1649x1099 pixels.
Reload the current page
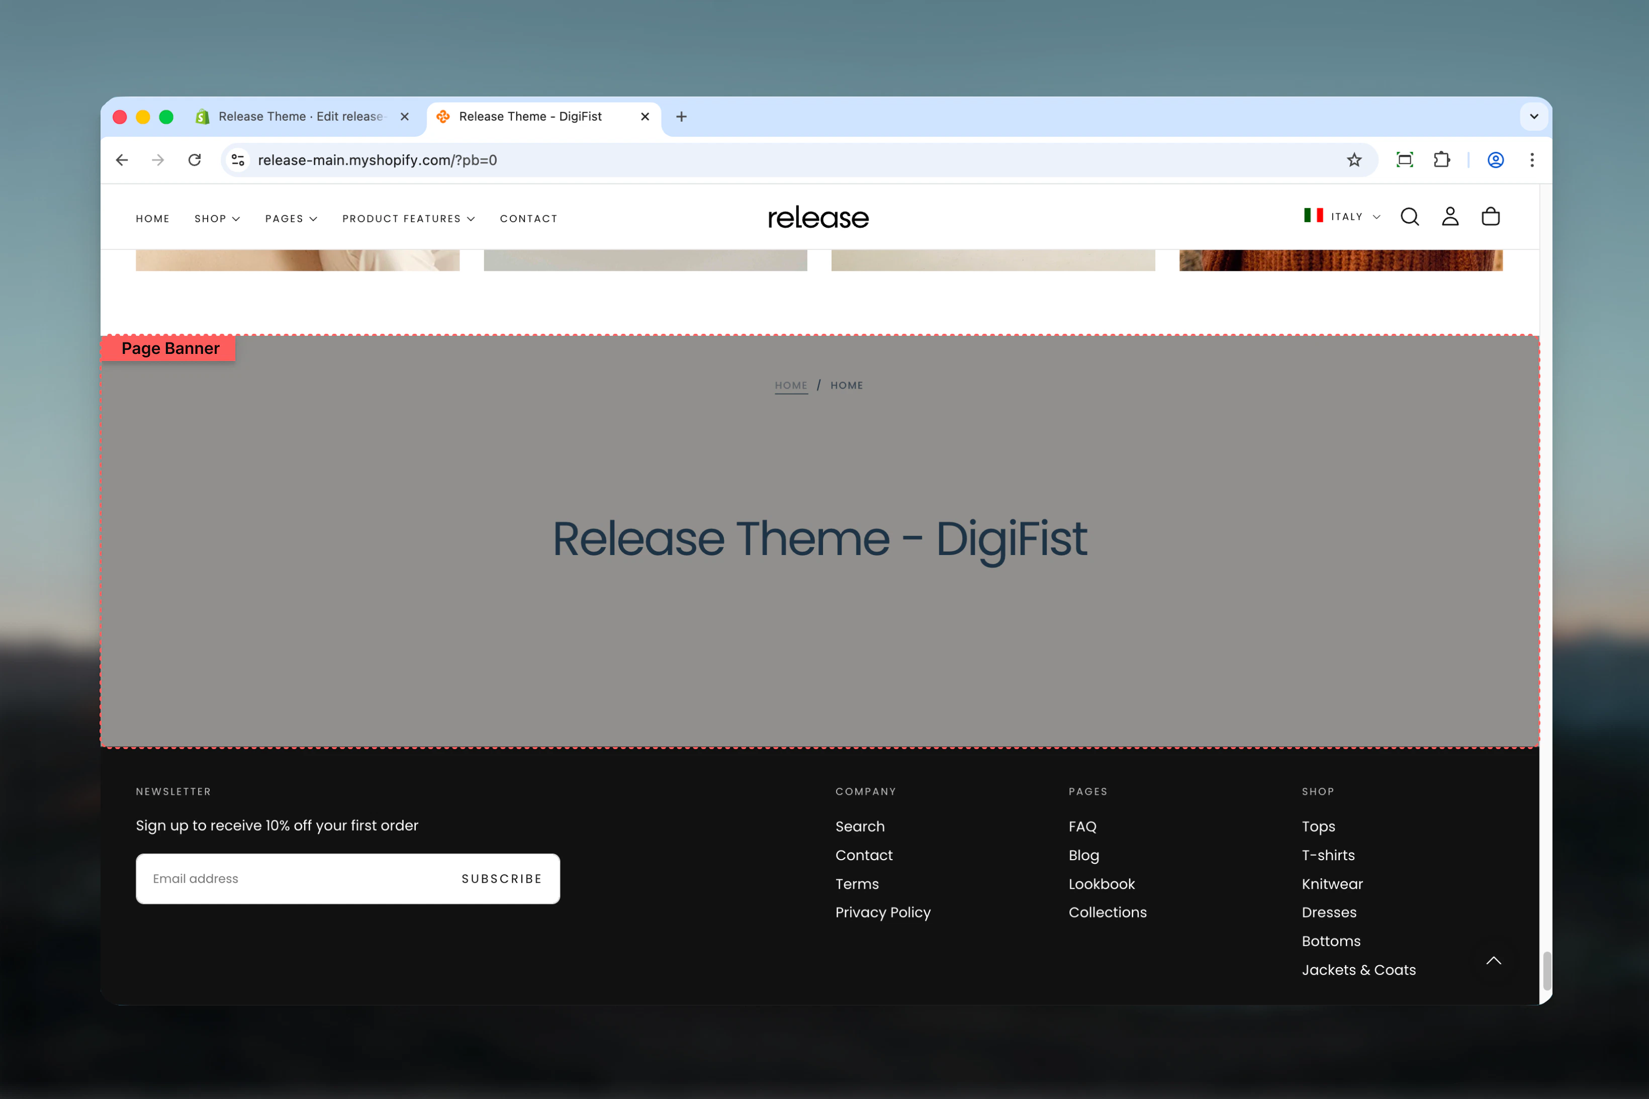195,160
